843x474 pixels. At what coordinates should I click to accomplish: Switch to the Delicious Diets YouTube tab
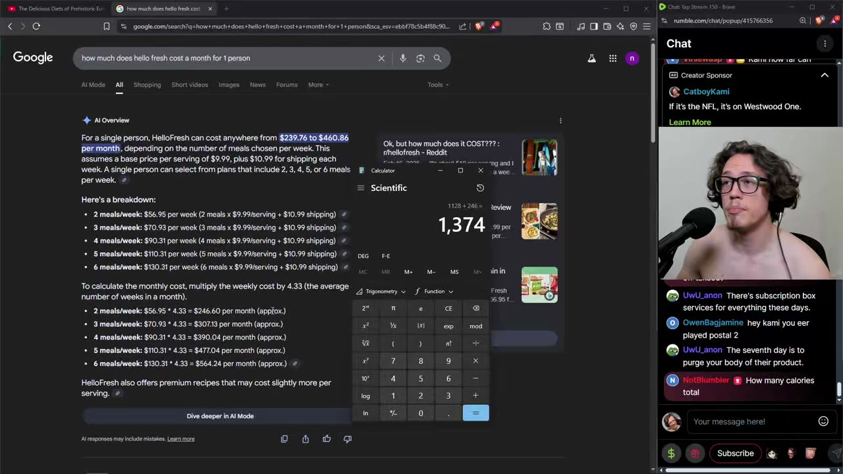coord(56,9)
